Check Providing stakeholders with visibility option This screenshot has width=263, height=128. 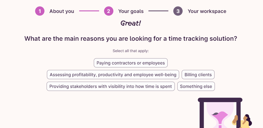click(111, 86)
